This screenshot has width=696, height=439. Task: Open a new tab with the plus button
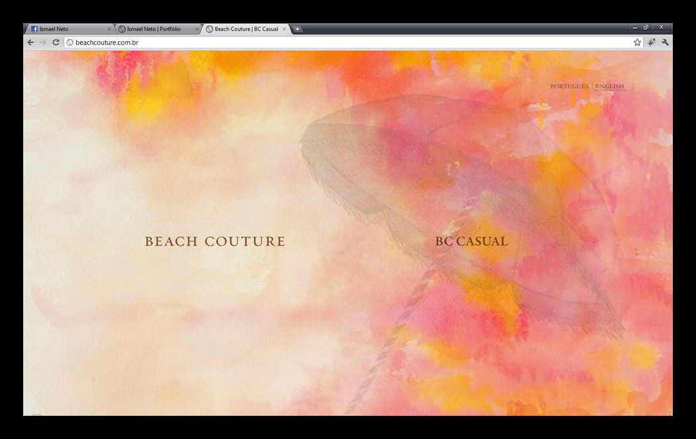coord(298,29)
